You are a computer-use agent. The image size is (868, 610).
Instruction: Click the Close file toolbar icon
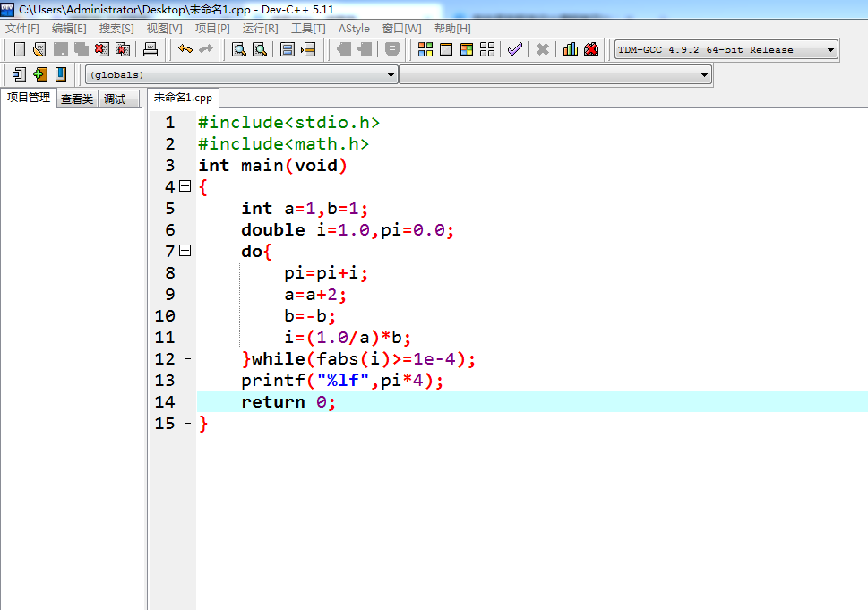pos(102,49)
